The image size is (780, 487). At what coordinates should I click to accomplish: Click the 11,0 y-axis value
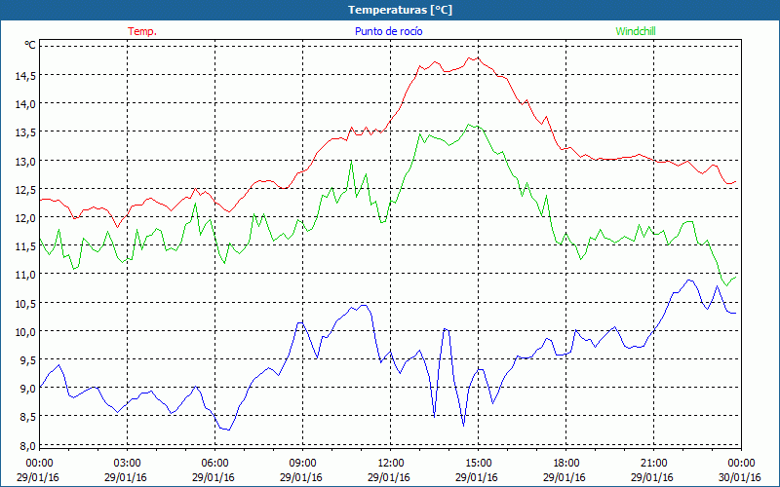(x=26, y=275)
